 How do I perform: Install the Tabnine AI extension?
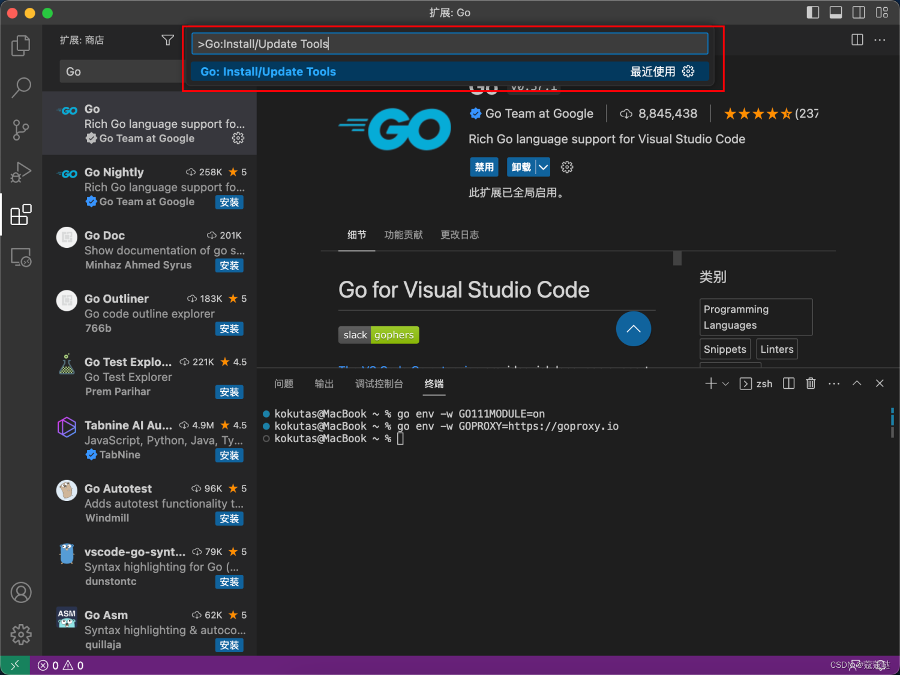pyautogui.click(x=229, y=455)
